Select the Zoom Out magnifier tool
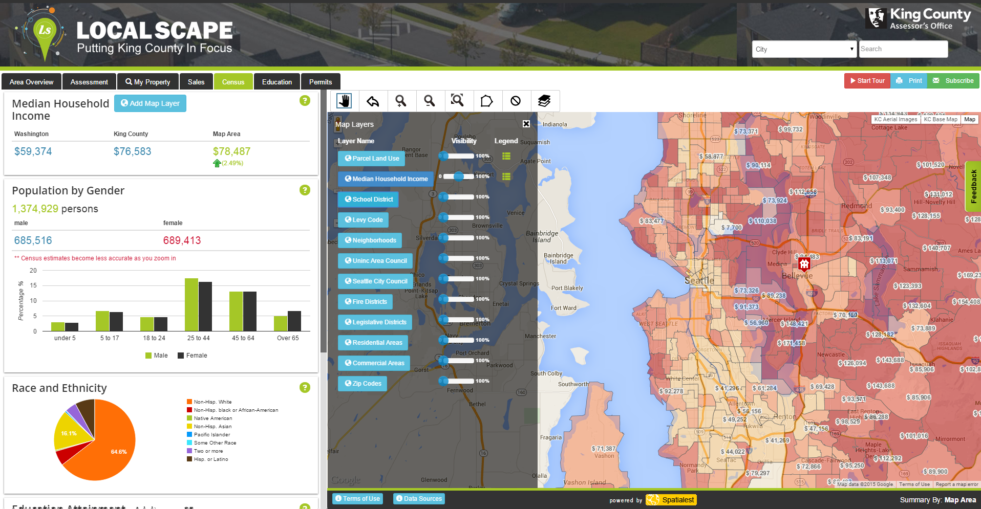Image resolution: width=981 pixels, height=509 pixels. pos(430,101)
